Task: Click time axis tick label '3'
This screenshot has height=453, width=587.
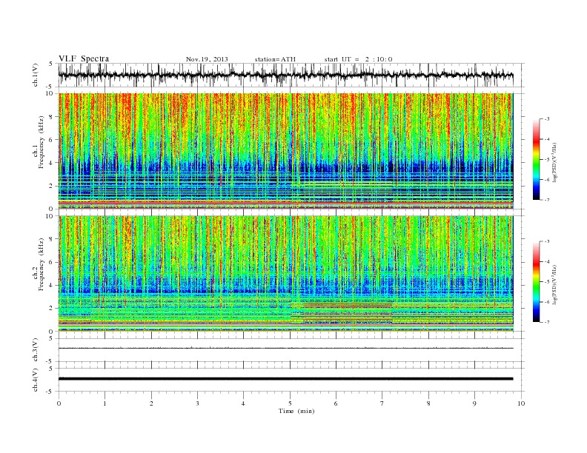Action: [197, 403]
